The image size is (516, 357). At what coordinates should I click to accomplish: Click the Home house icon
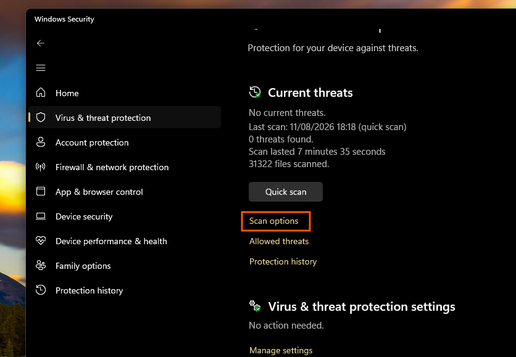pos(41,92)
